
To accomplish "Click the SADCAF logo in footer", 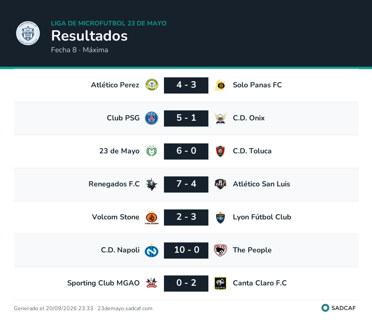I will pyautogui.click(x=339, y=308).
